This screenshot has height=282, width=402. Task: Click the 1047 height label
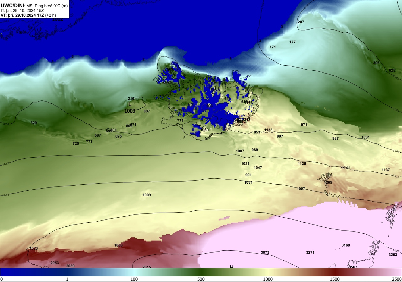click(x=258, y=168)
